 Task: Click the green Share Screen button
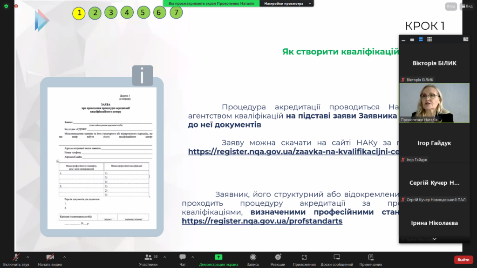click(218, 259)
